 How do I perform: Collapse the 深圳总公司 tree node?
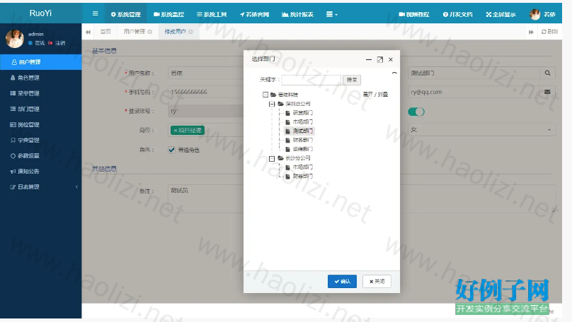pyautogui.click(x=272, y=104)
